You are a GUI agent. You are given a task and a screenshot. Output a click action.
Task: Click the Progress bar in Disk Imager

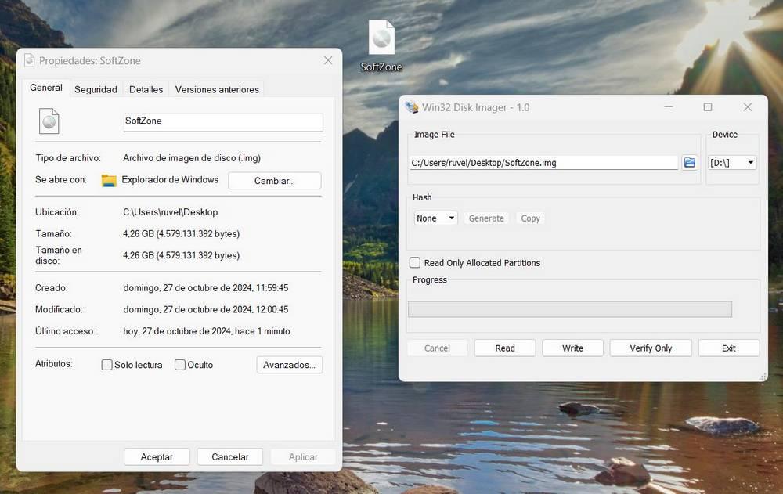pyautogui.click(x=570, y=309)
